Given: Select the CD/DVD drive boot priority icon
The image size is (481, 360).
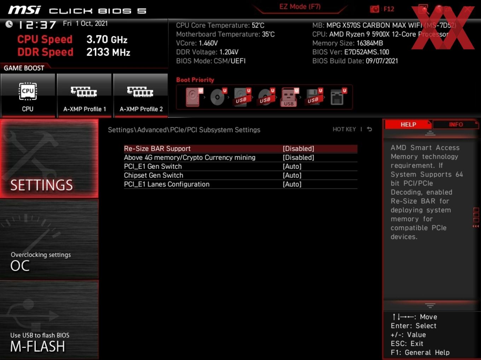Looking at the screenshot, I should [218, 97].
